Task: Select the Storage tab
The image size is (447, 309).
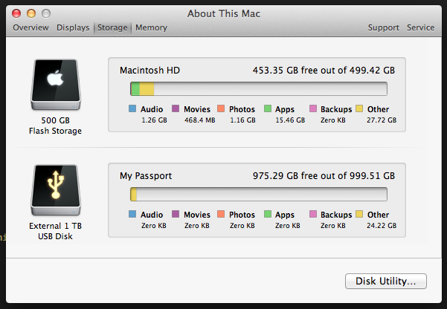Action: [112, 27]
